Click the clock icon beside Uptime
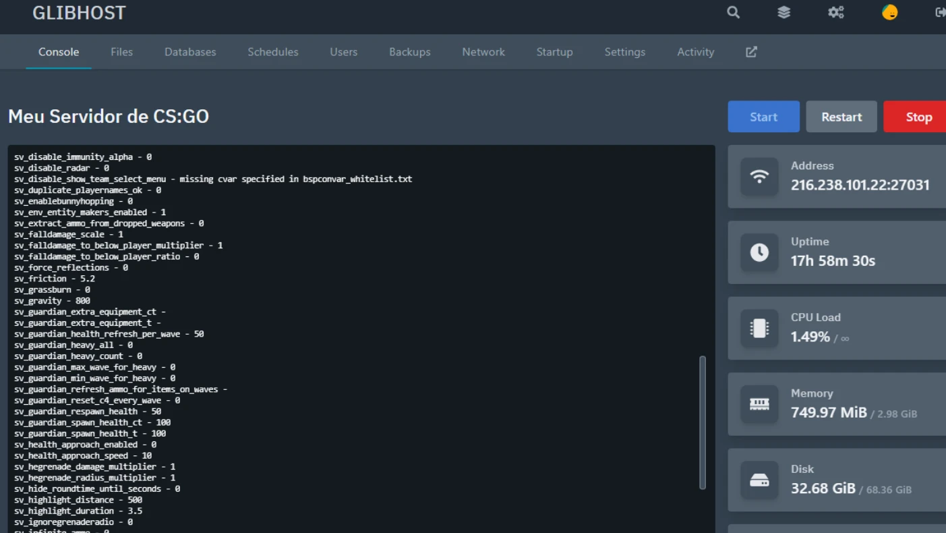946x533 pixels. pyautogui.click(x=759, y=252)
